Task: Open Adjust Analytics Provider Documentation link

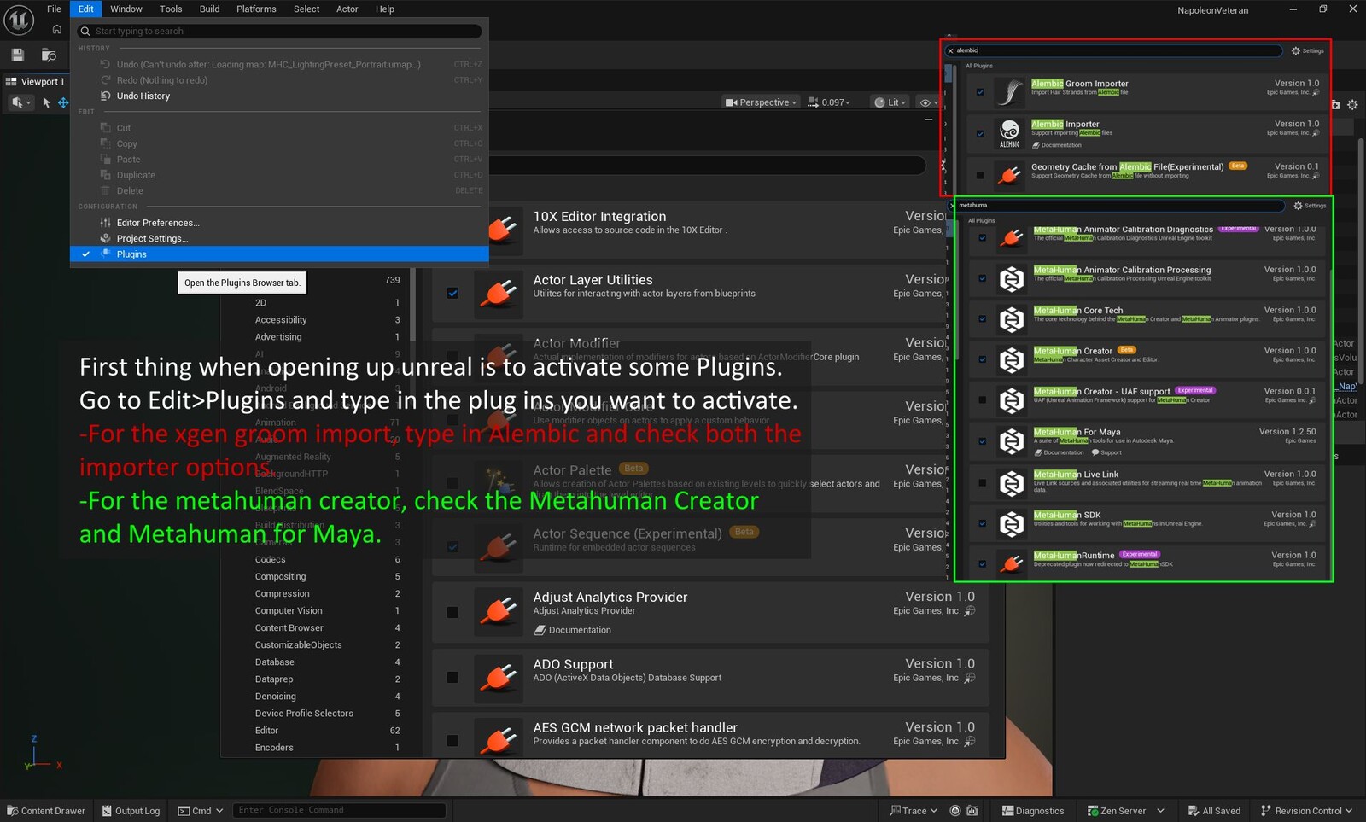Action: (573, 630)
